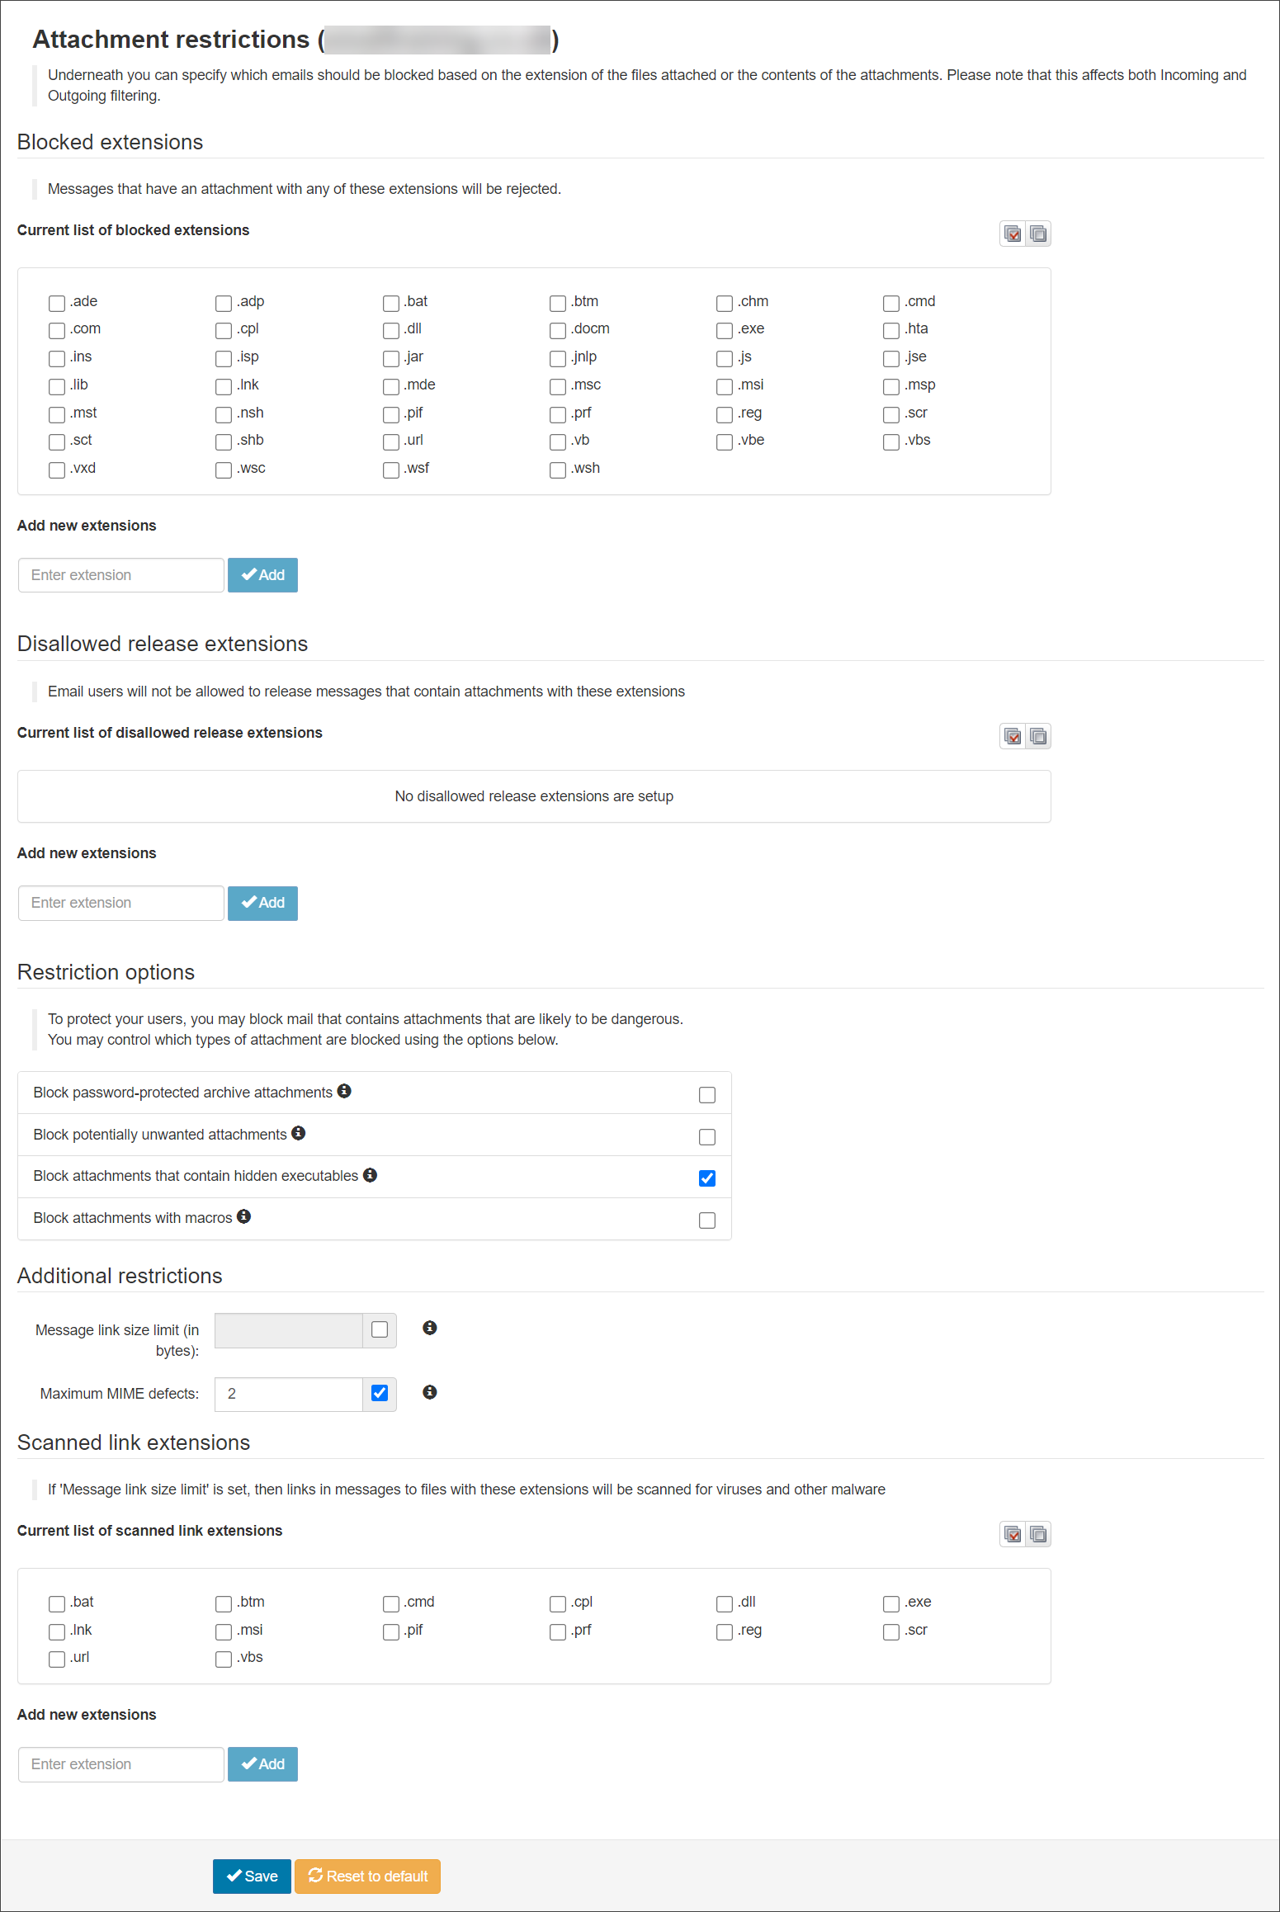Click the red-checkmark select-all icon for blocked extensions
1280x1912 pixels.
1013,234
